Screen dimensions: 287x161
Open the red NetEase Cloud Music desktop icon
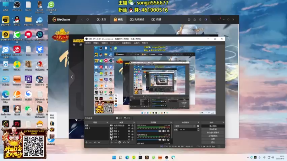pos(17,50)
